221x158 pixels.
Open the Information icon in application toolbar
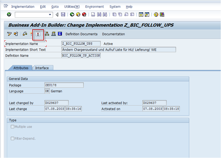point(60,34)
